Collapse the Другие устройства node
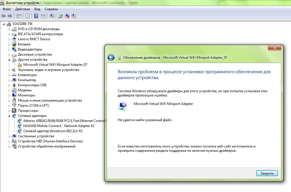 9,60
